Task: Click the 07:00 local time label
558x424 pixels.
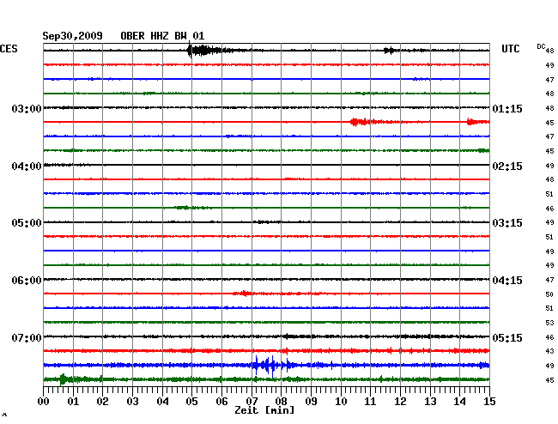Action: click(27, 337)
